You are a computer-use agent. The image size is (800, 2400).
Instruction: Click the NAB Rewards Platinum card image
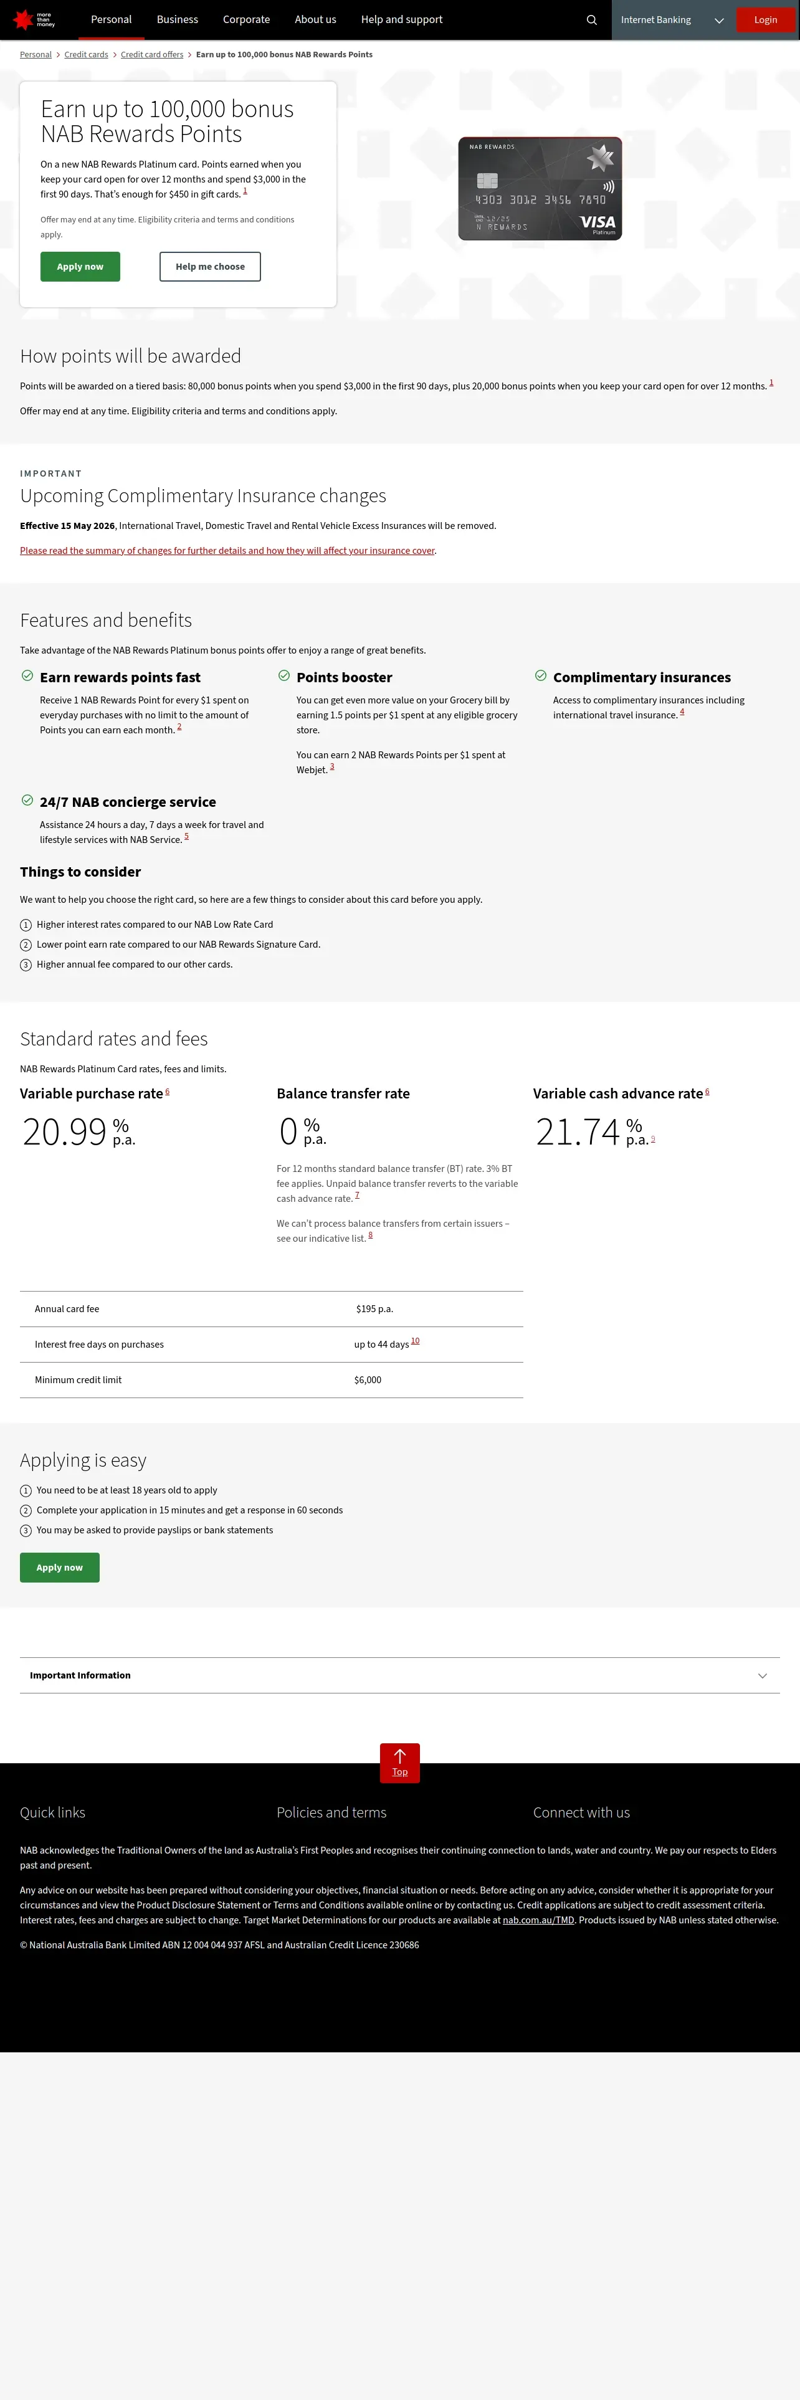coord(539,188)
